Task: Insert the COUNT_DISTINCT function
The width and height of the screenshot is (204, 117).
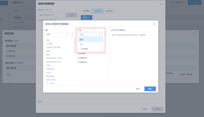Action: pos(54,47)
